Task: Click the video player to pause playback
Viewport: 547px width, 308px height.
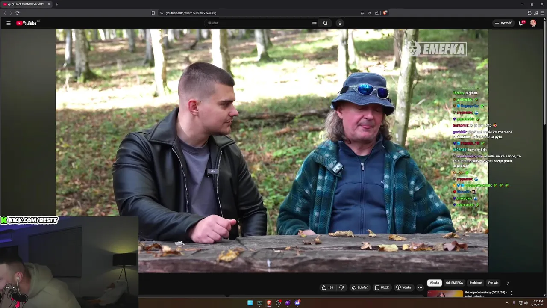Action: coord(272,151)
